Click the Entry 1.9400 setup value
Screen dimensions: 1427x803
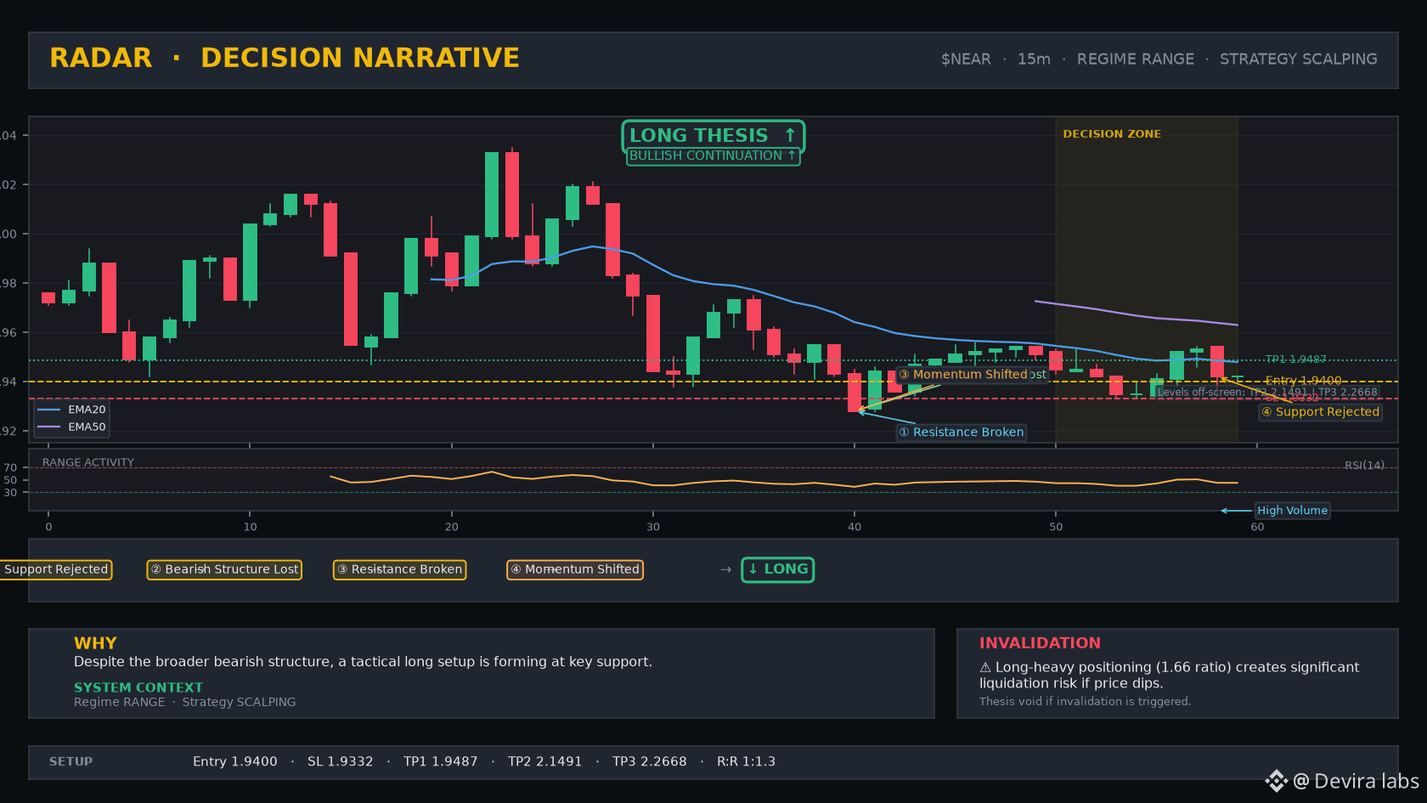(235, 762)
